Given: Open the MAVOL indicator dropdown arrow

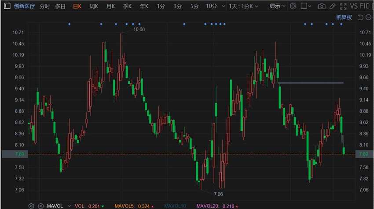Looking at the screenshot, I should (x=70, y=206).
